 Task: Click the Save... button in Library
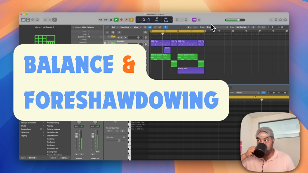coord(64,158)
